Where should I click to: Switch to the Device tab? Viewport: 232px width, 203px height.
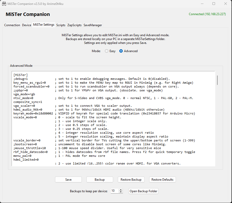click(x=27, y=25)
